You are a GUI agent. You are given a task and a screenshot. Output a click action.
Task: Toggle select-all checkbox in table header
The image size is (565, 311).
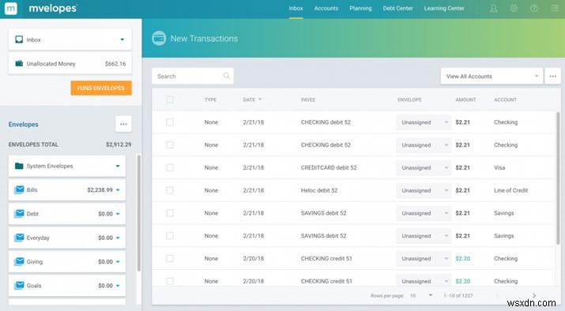tap(170, 99)
